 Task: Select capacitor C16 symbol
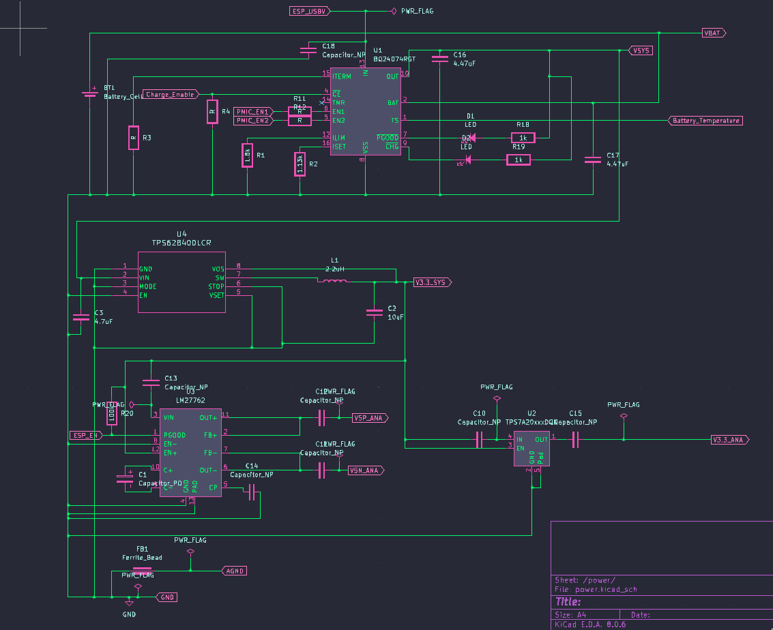point(440,59)
